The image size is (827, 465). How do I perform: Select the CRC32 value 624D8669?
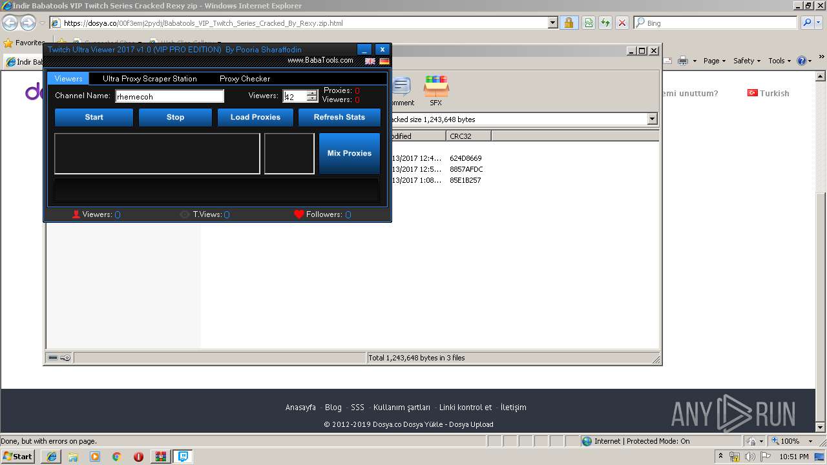click(x=465, y=158)
